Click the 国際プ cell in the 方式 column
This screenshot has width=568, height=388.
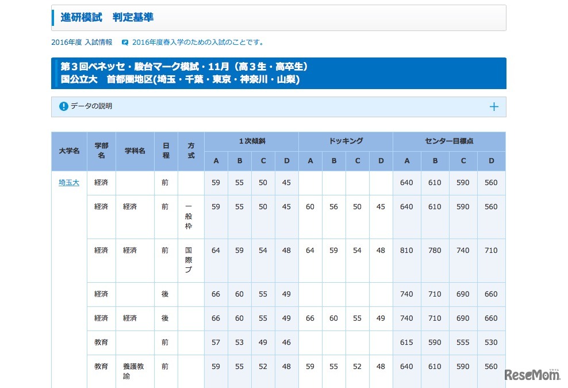tap(190, 260)
